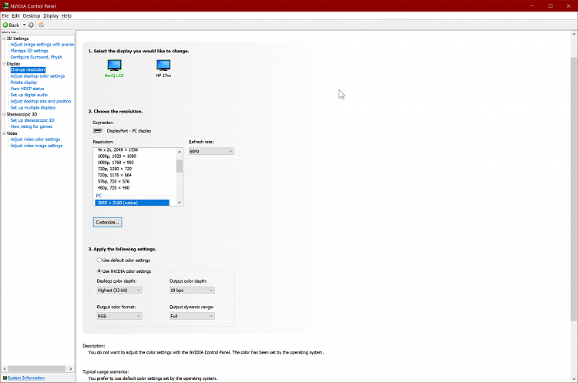Click the green Back arrow icon
Screen dimensions: 578x383
(x=5, y=25)
